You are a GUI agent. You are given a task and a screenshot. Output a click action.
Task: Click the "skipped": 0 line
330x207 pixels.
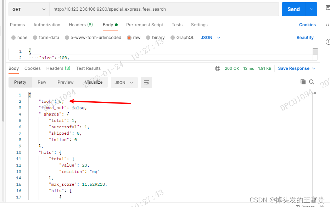[x=65, y=133]
